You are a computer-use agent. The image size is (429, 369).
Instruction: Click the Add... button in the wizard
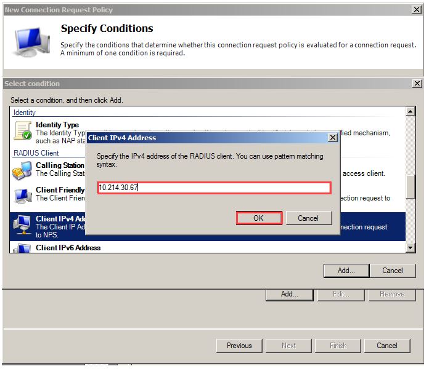[289, 294]
